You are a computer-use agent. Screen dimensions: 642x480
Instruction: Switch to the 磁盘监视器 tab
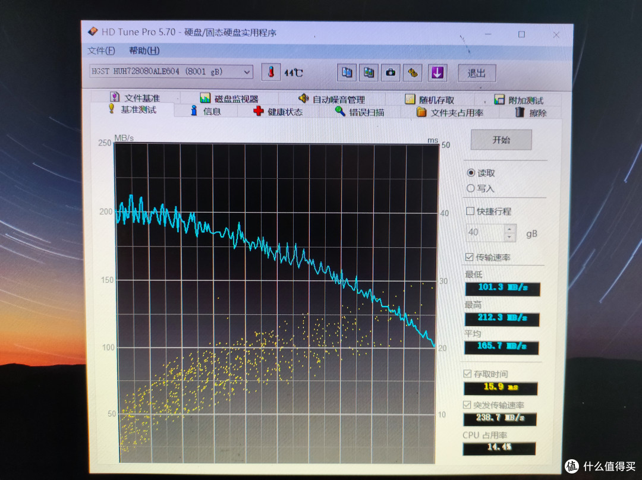point(229,99)
